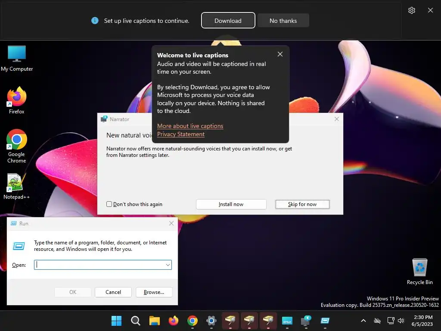Show hidden system tray icons

tap(363, 321)
